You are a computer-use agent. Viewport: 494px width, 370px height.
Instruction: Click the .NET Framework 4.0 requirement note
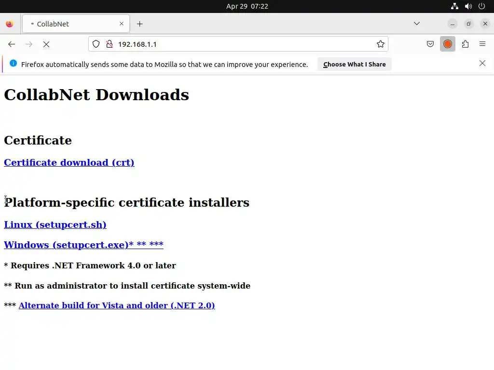click(90, 265)
